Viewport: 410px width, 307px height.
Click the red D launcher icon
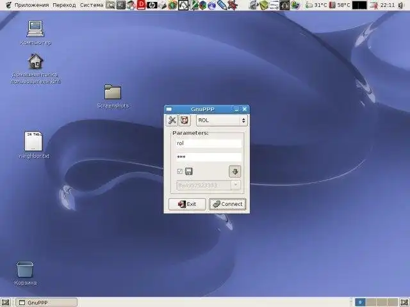pyautogui.click(x=142, y=5)
